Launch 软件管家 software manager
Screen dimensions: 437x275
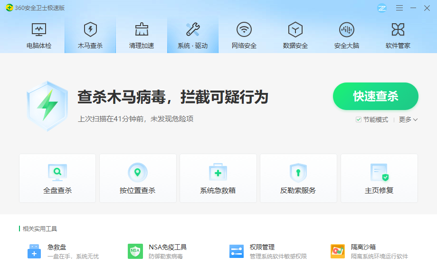(x=398, y=34)
